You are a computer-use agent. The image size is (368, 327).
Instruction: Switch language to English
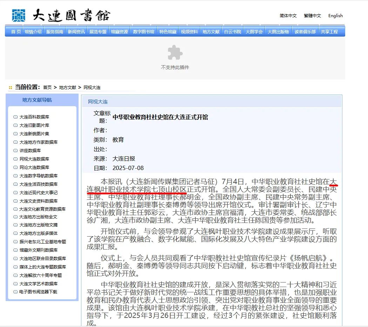(335, 16)
